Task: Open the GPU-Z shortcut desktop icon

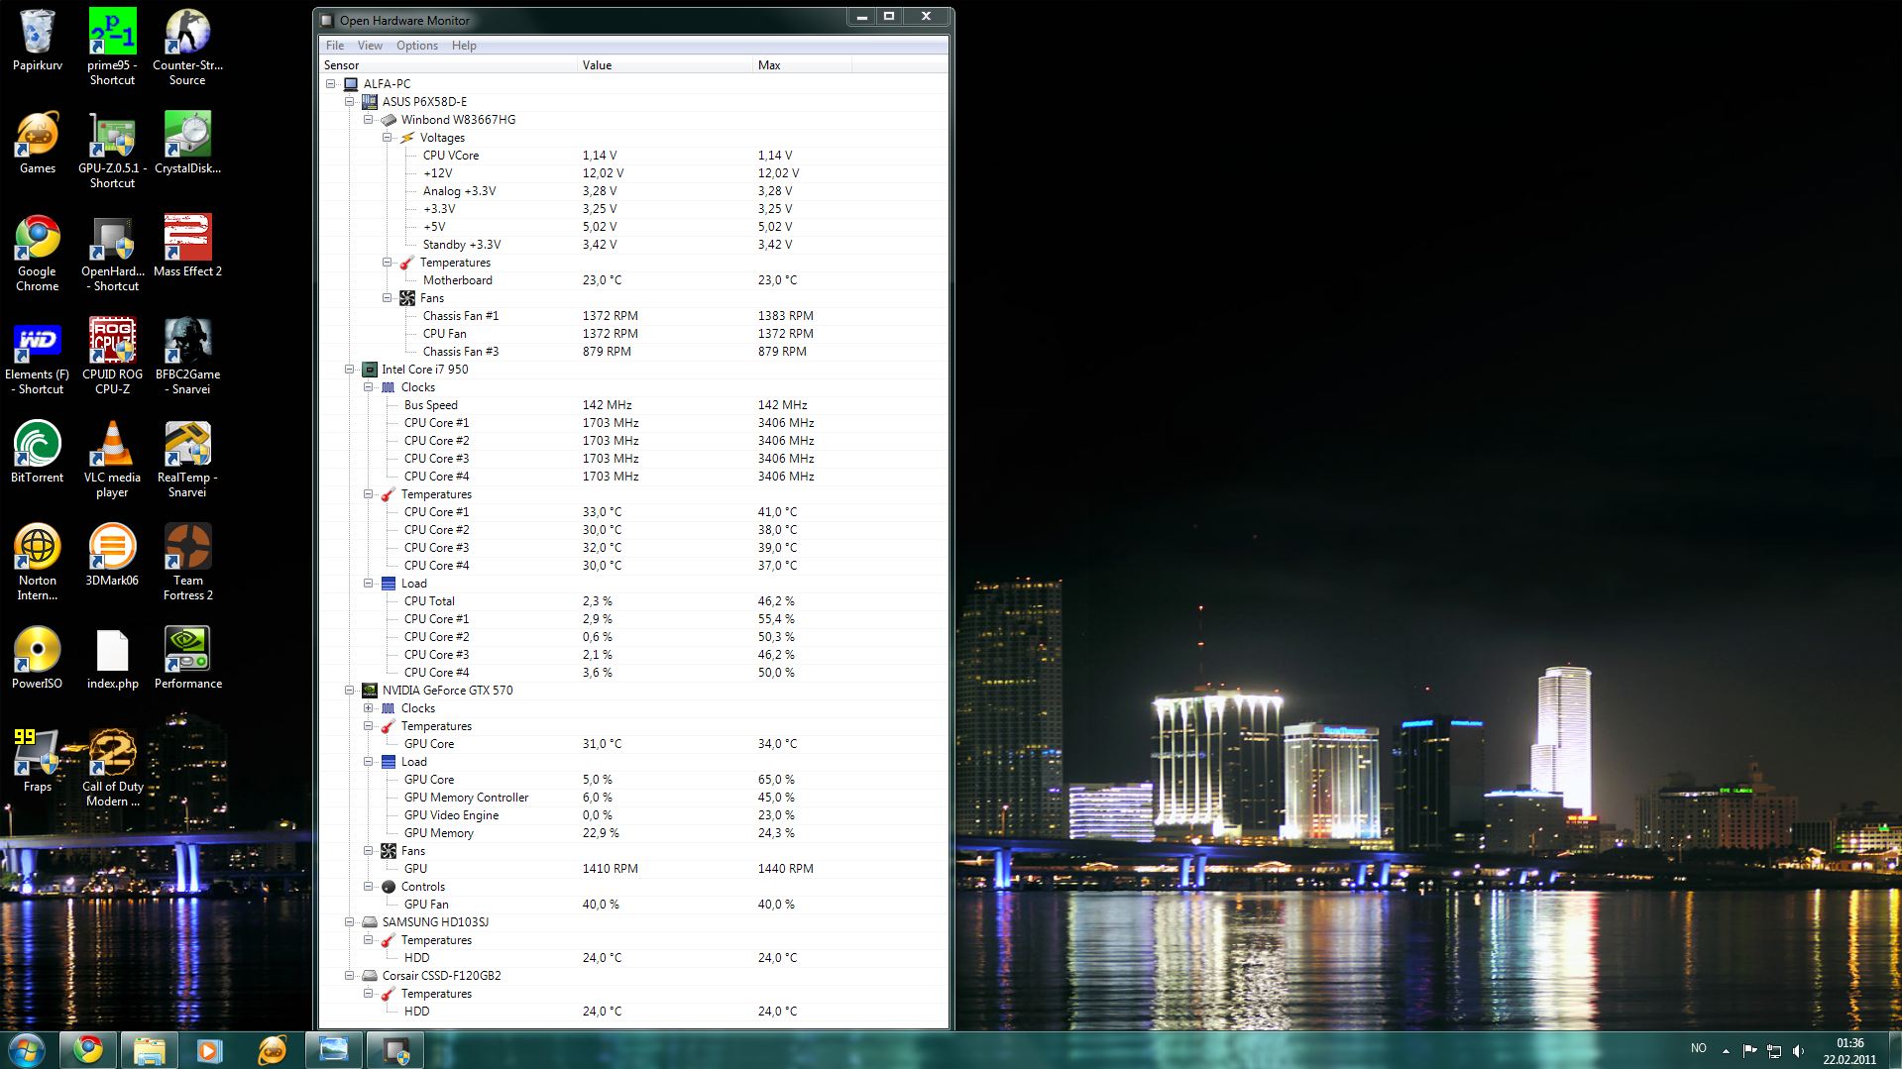Action: (112, 150)
